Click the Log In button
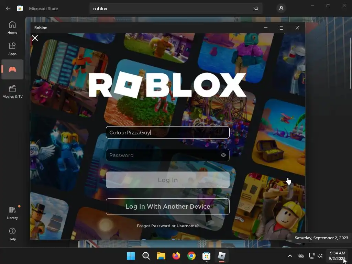Viewport: 352px width, 264px height. 168,180
